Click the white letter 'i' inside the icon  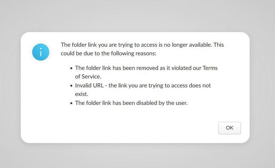click(41, 52)
